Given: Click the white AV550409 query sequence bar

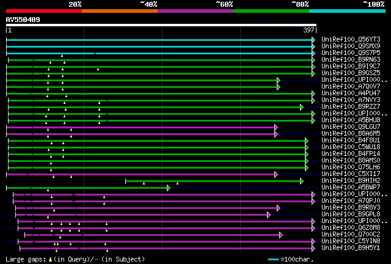Looking at the screenshot, I should 161,25.
